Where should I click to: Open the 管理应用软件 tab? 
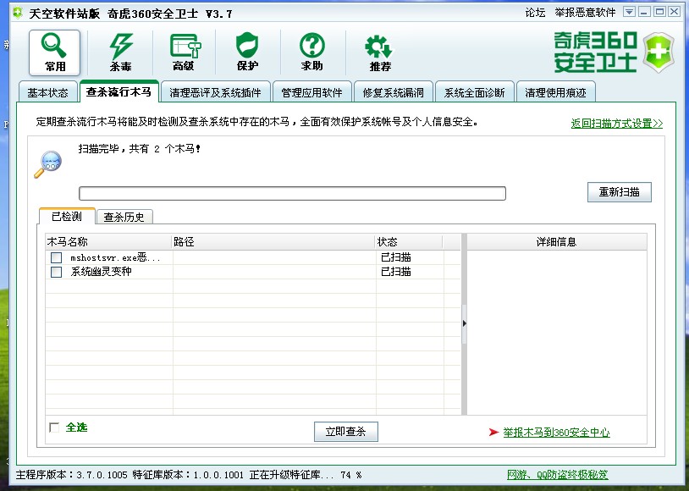pos(312,93)
